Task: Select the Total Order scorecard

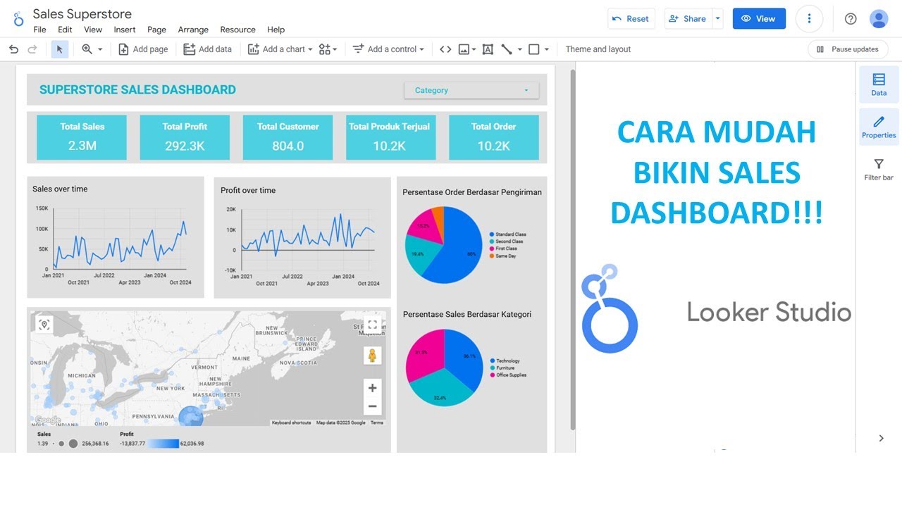Action: (x=493, y=137)
